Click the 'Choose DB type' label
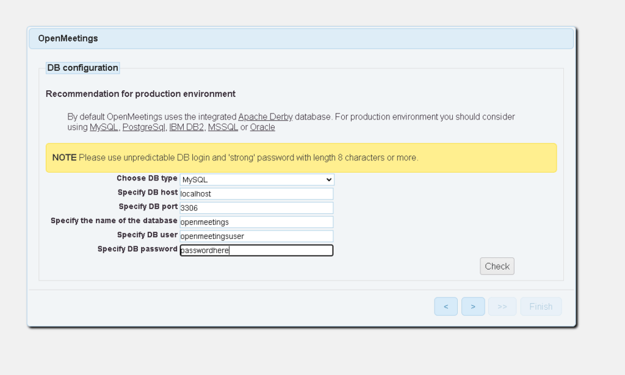625x375 pixels. [146, 178]
